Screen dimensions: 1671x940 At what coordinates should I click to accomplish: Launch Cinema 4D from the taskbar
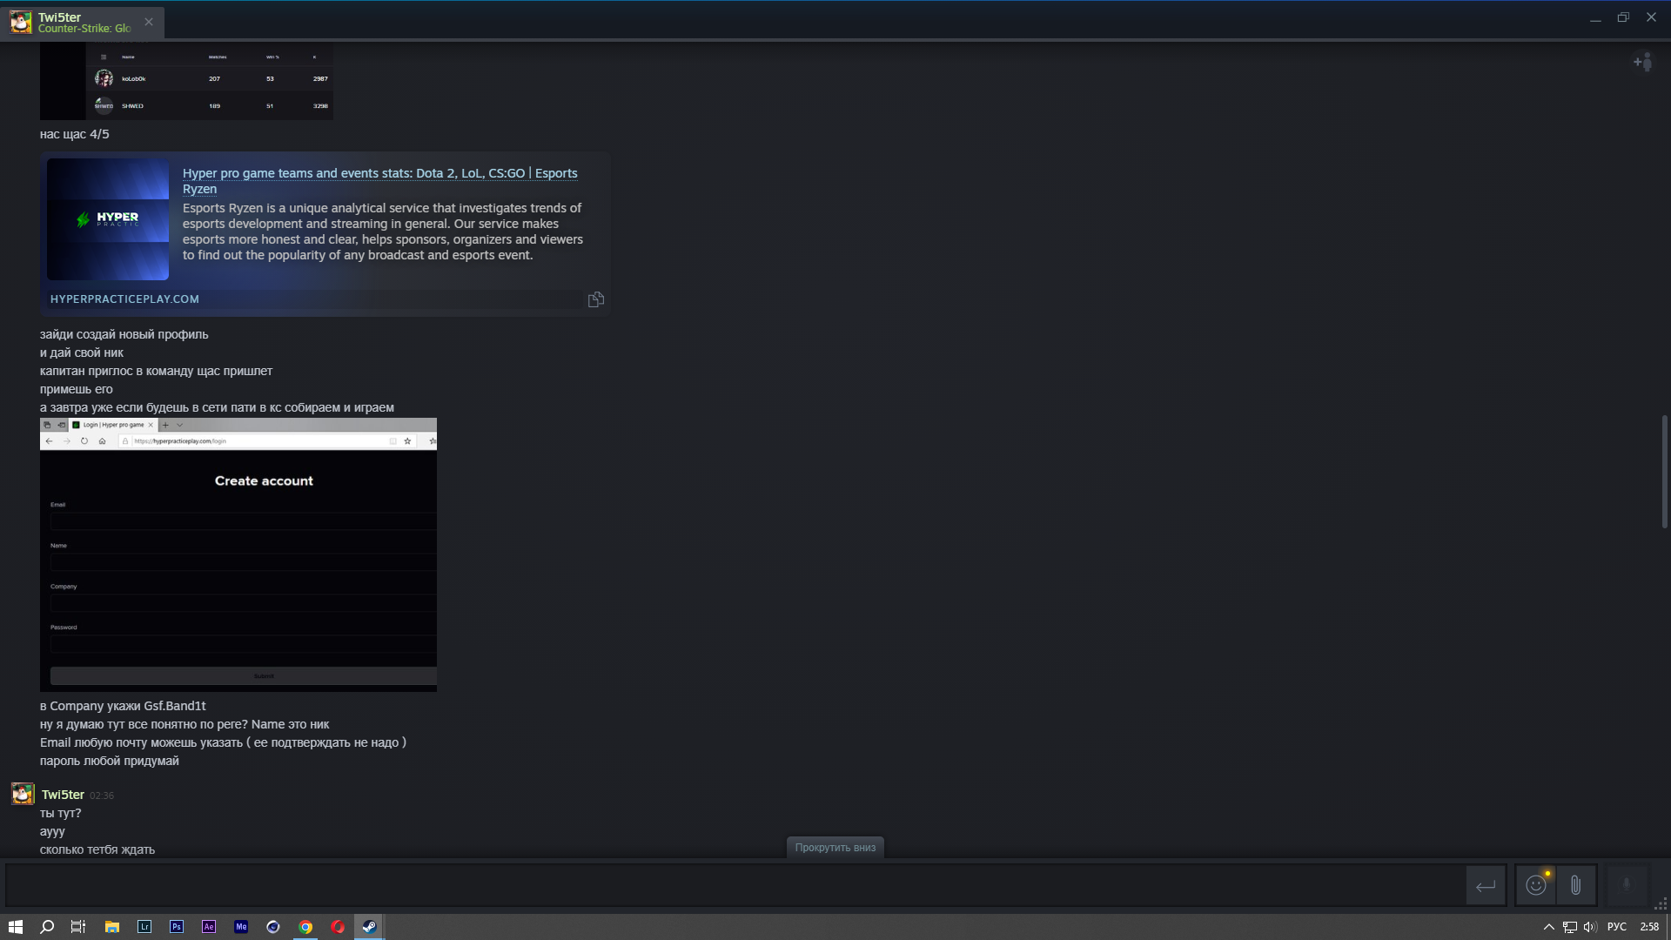tap(273, 927)
